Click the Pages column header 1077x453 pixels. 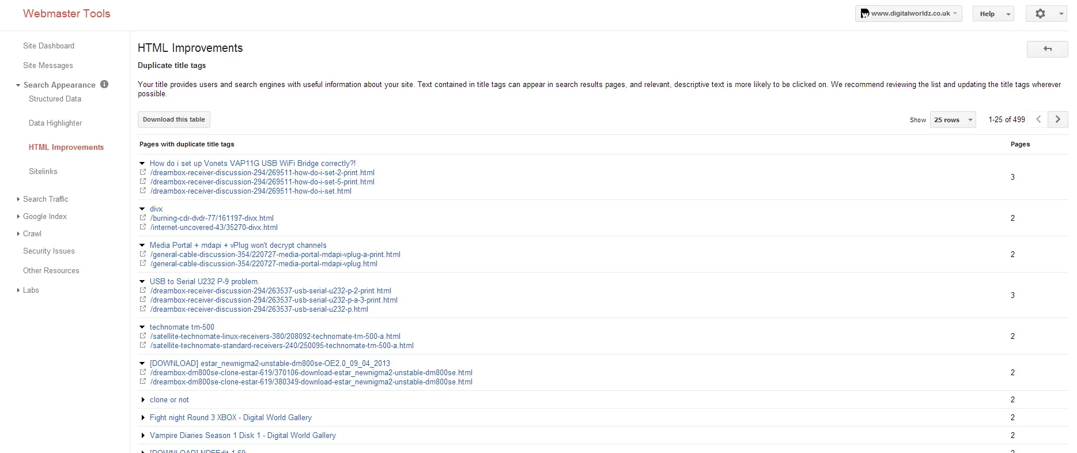[x=1020, y=144]
